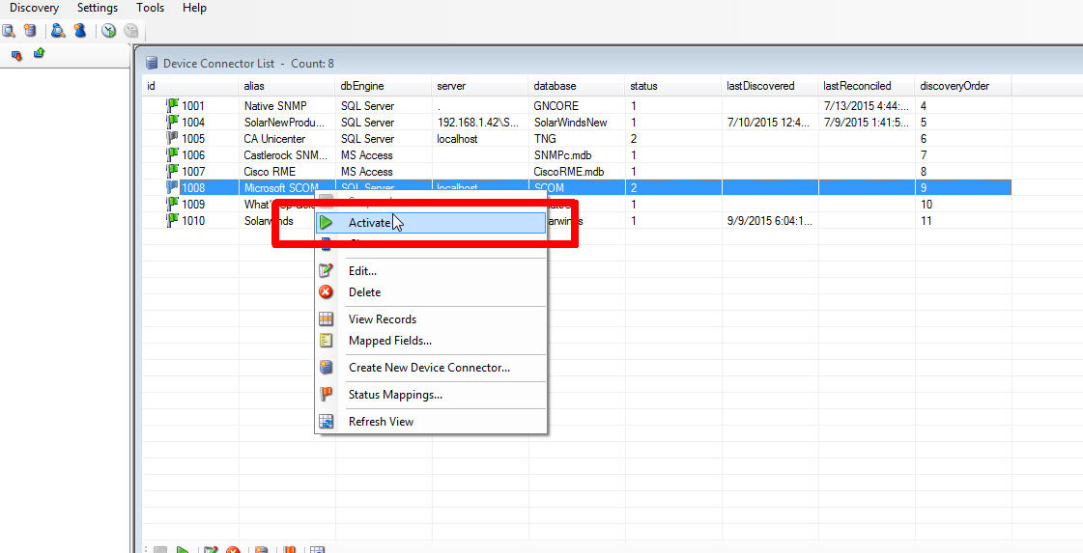Select Edit... in the context menu
The height and width of the screenshot is (553, 1083).
(362, 271)
